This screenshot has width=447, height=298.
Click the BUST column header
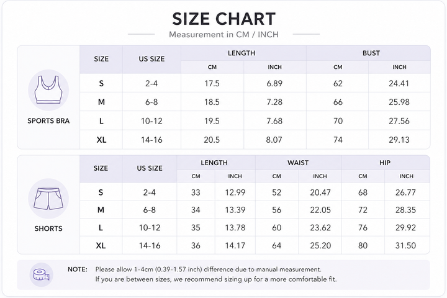371,53
